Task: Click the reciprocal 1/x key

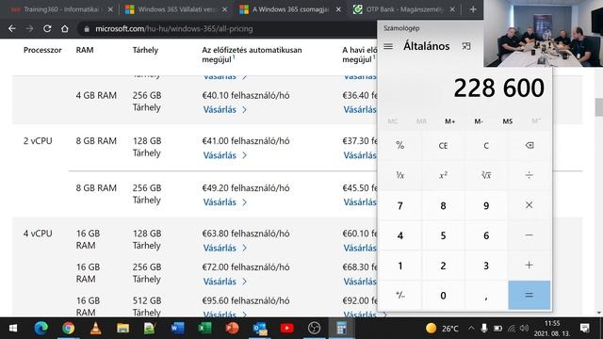Action: click(x=399, y=175)
